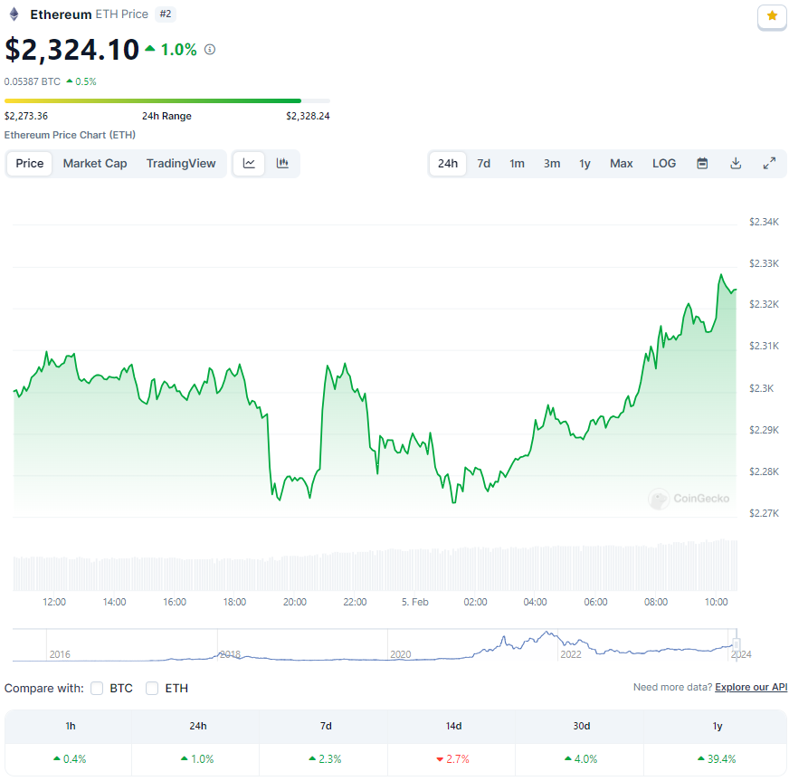789x781 pixels.
Task: Select the 1y time range
Action: tap(585, 164)
